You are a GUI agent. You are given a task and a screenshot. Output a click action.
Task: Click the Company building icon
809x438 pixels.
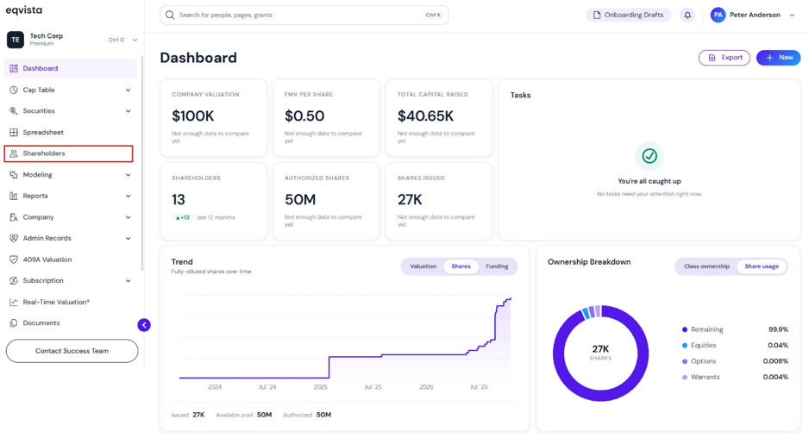coord(14,217)
